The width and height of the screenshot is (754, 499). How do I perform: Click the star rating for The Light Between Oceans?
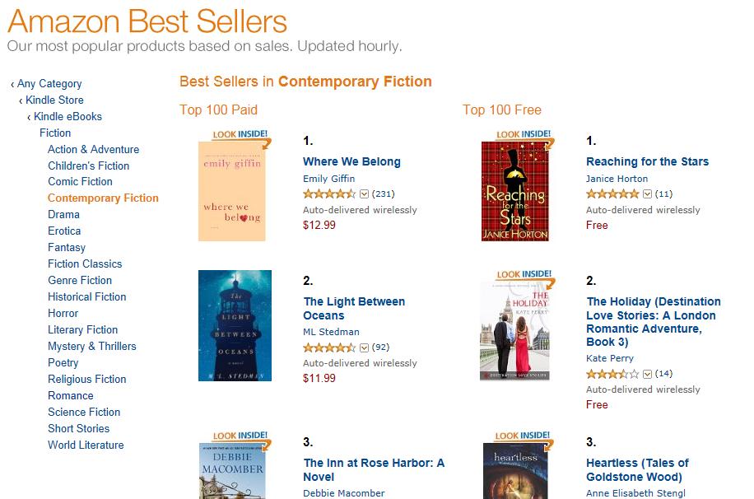coord(329,347)
